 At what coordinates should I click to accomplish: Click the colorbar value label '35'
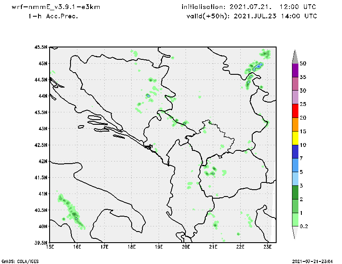(303, 77)
